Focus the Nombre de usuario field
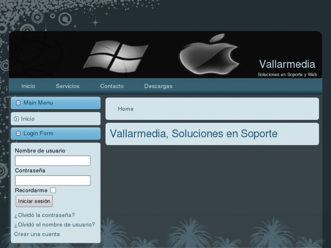Viewport: 331px width, 248px height. point(52,161)
